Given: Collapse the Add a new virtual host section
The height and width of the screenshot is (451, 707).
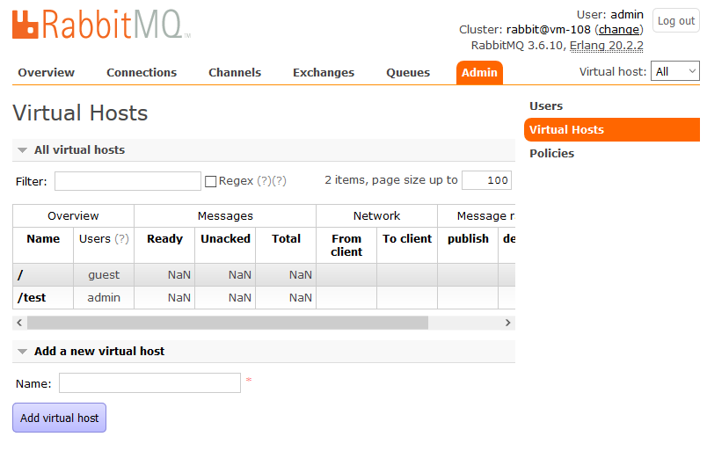Looking at the screenshot, I should (x=23, y=352).
